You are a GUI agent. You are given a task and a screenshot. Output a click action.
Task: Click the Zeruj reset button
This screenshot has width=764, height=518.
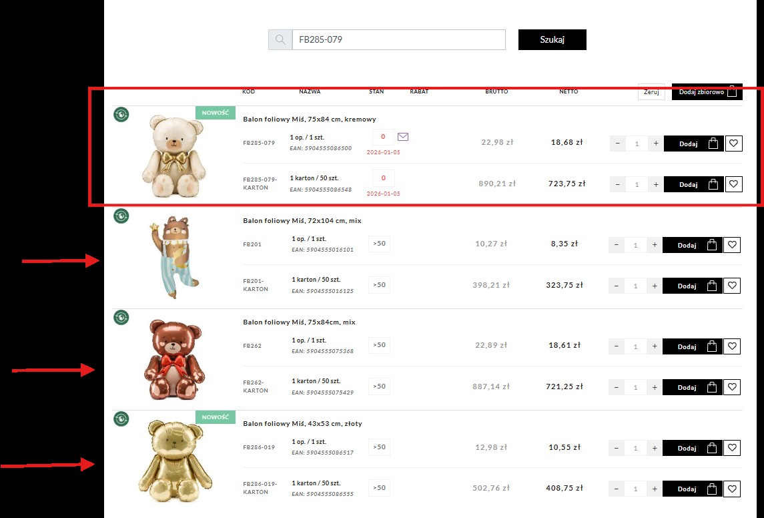coord(652,92)
